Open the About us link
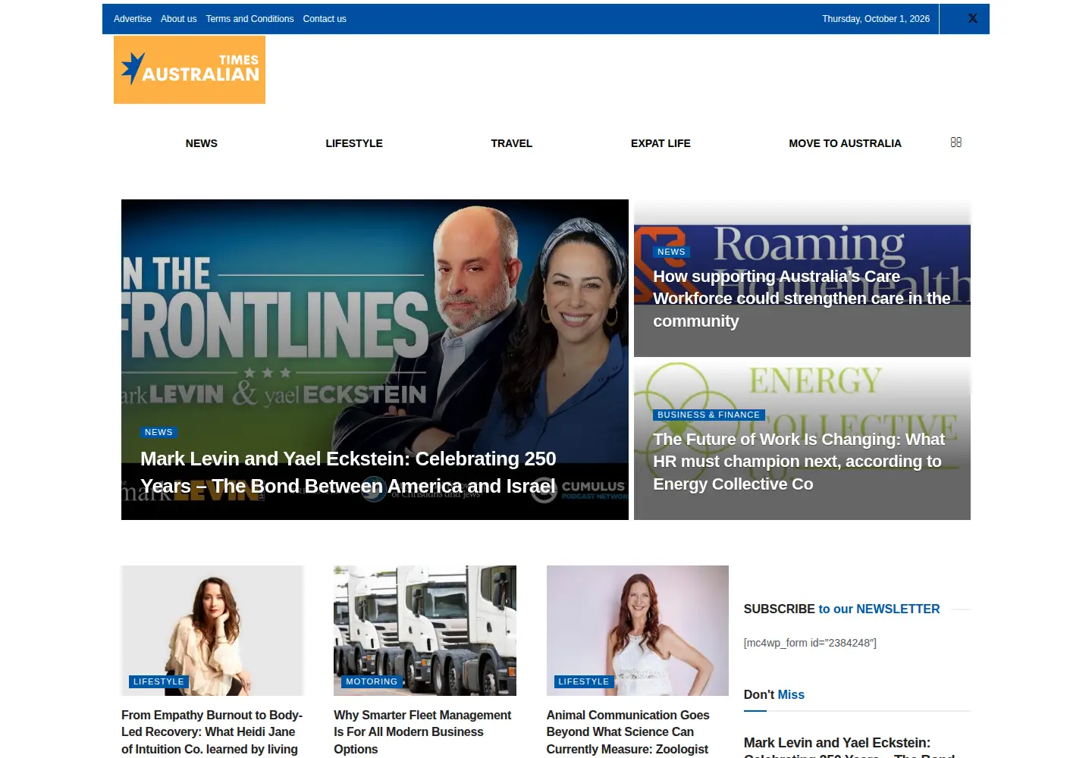The height and width of the screenshot is (758, 1092). [178, 19]
